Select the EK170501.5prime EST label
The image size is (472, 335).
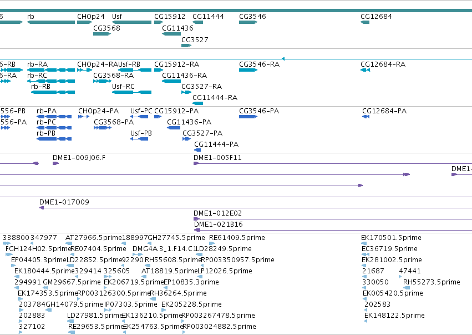391,238
